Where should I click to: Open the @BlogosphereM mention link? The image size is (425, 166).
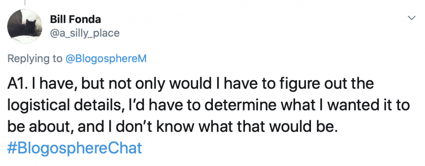(x=104, y=59)
